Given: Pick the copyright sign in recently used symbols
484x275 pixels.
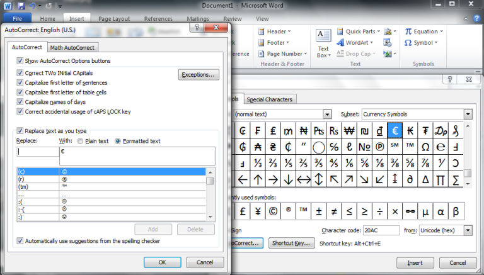Looking at the screenshot, I should click(273, 211).
